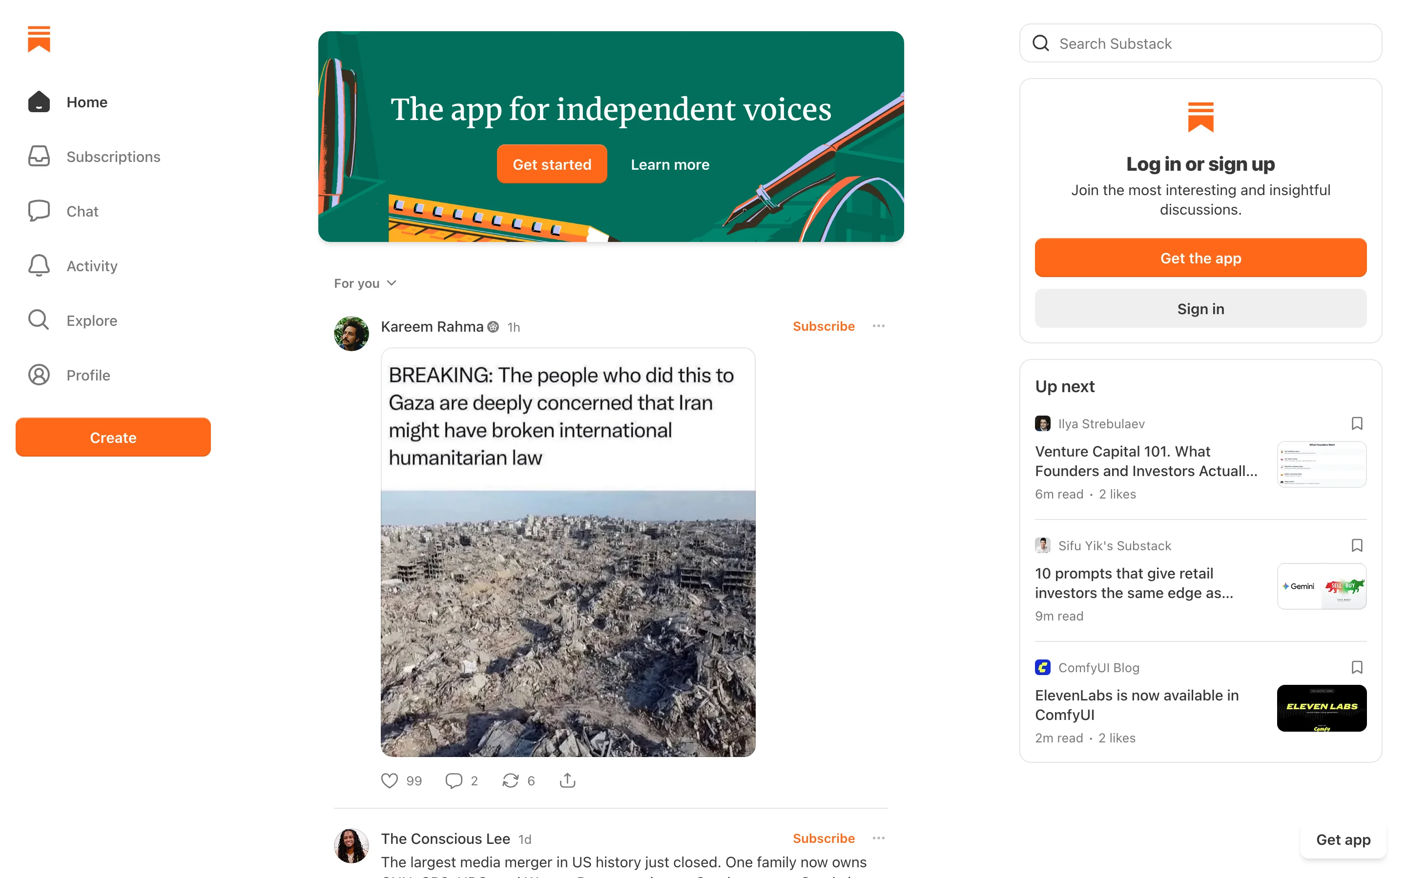Open Chat from the sidebar
Screen dimensions: 1406x878
pyautogui.click(x=39, y=211)
